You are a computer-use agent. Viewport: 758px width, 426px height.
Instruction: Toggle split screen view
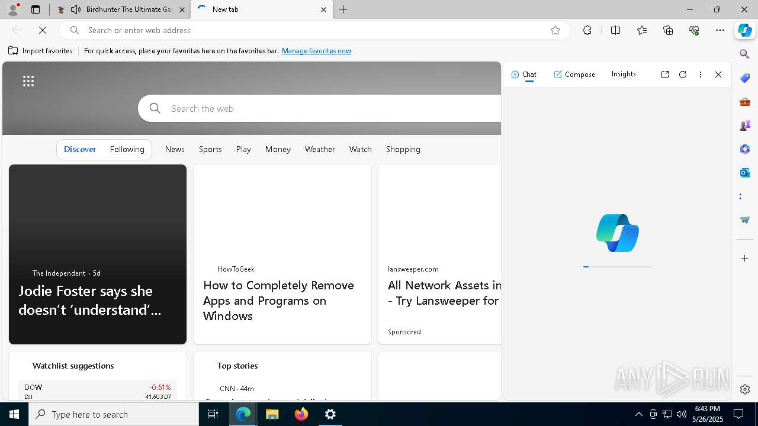pyautogui.click(x=615, y=30)
